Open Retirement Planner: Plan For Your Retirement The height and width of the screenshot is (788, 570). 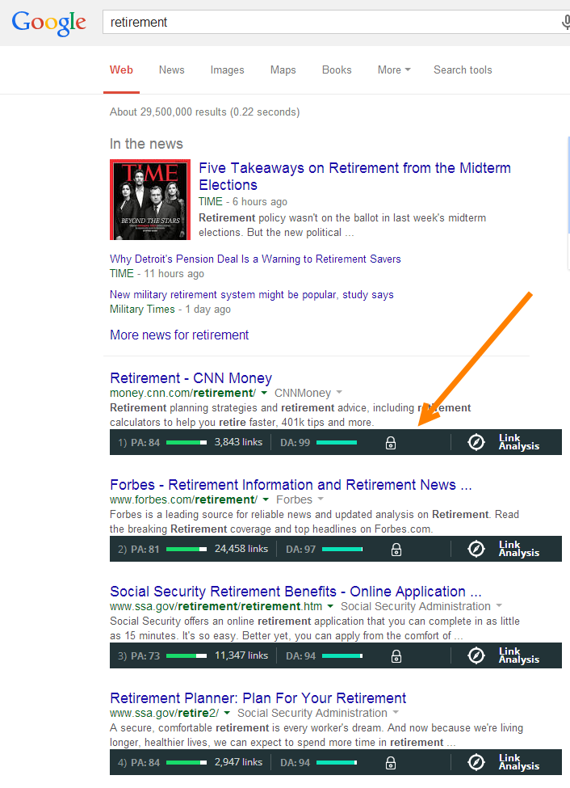[258, 698]
